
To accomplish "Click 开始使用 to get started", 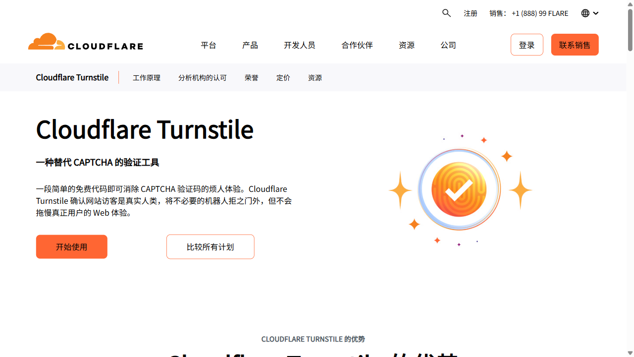I will (71, 246).
